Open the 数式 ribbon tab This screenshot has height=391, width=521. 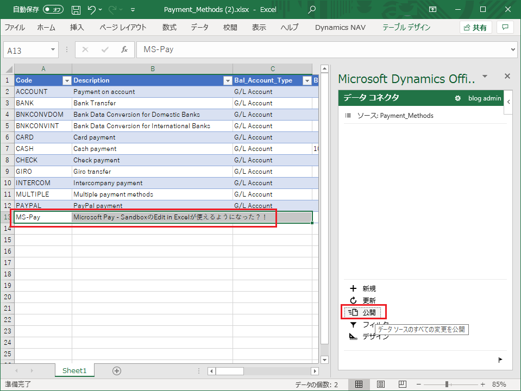pyautogui.click(x=169, y=27)
